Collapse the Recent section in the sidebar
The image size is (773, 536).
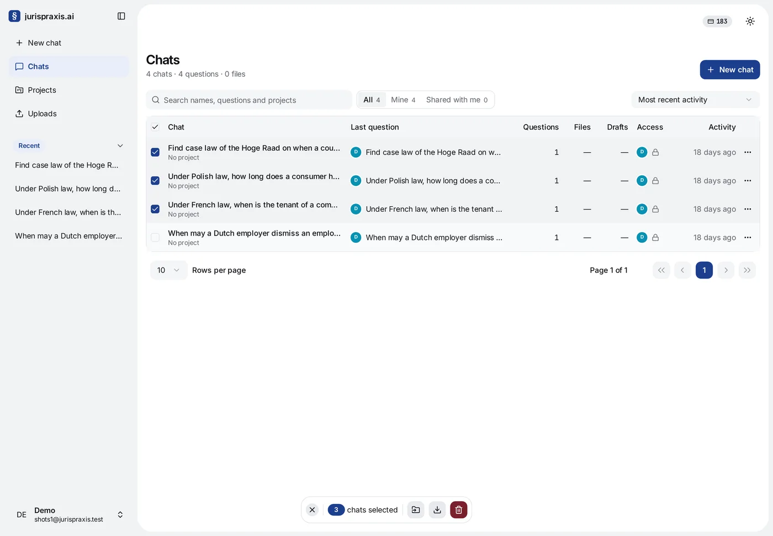120,146
